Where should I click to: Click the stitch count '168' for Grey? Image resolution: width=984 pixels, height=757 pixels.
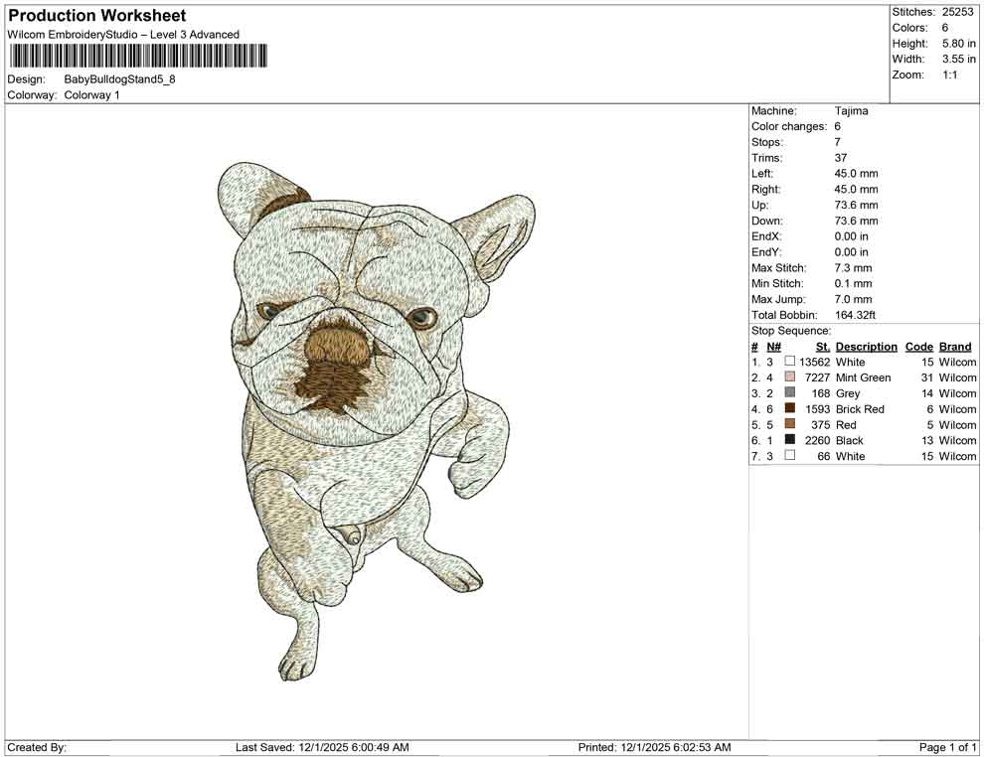(821, 393)
